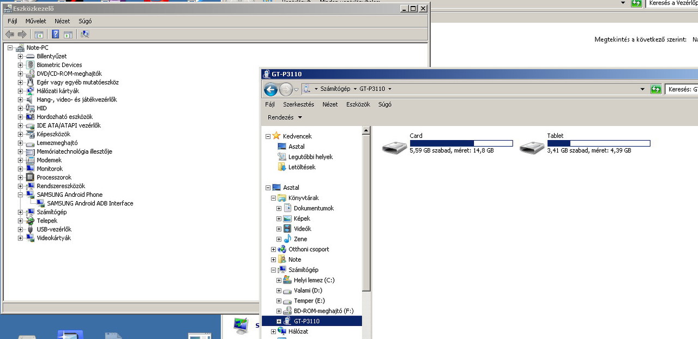This screenshot has height=339, width=698.
Task: Expand Dokumentumok library node
Action: (279, 208)
